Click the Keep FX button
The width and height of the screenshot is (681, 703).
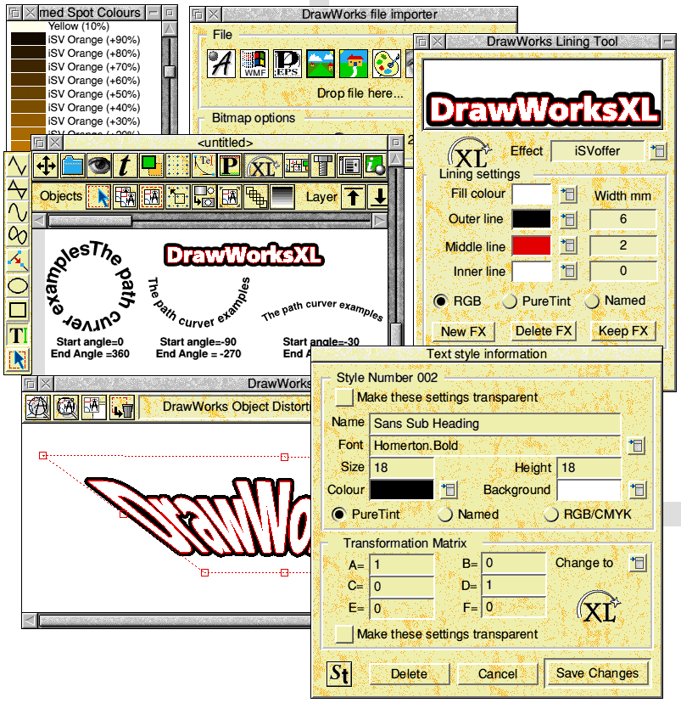(x=623, y=331)
